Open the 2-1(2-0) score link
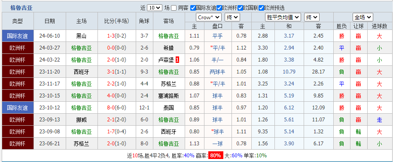The width and height of the screenshot is (393, 162). click(116, 120)
